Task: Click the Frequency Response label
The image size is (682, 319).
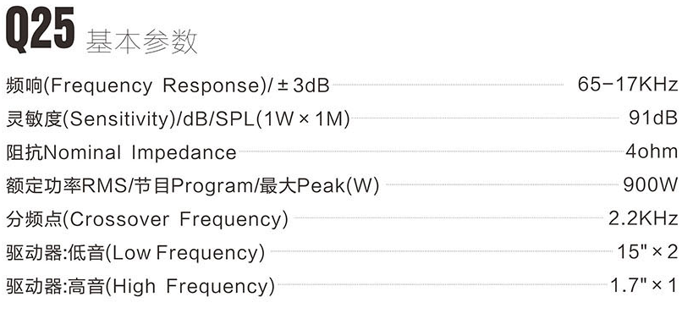Action: coord(168,85)
